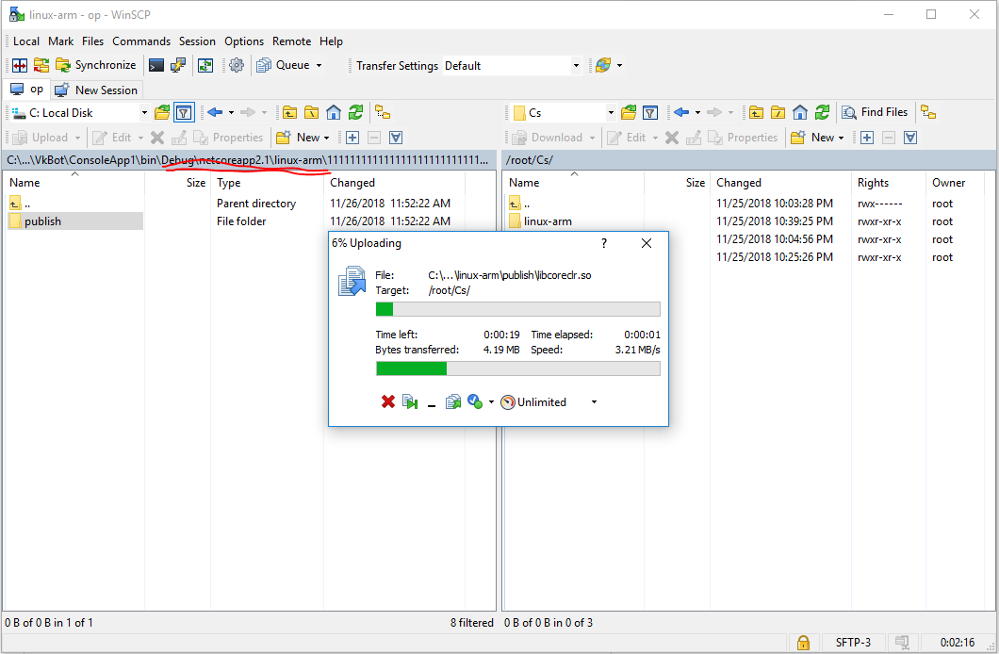999x654 pixels.
Task: Click remote panel Select All check icon
Action: (x=910, y=137)
